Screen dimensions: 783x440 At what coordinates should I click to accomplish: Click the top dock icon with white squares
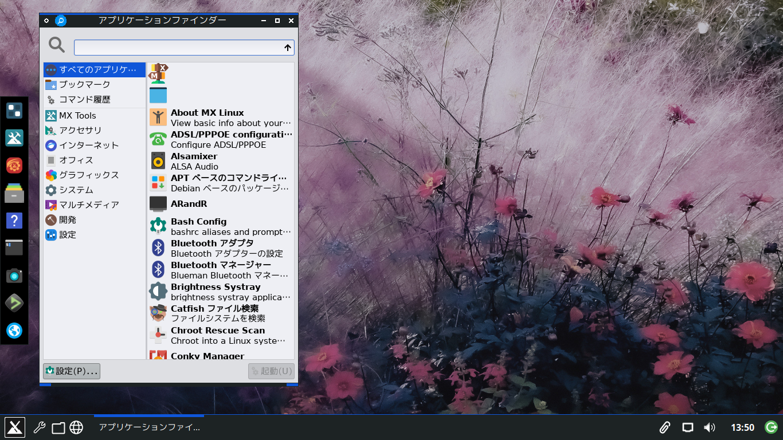[x=14, y=110]
